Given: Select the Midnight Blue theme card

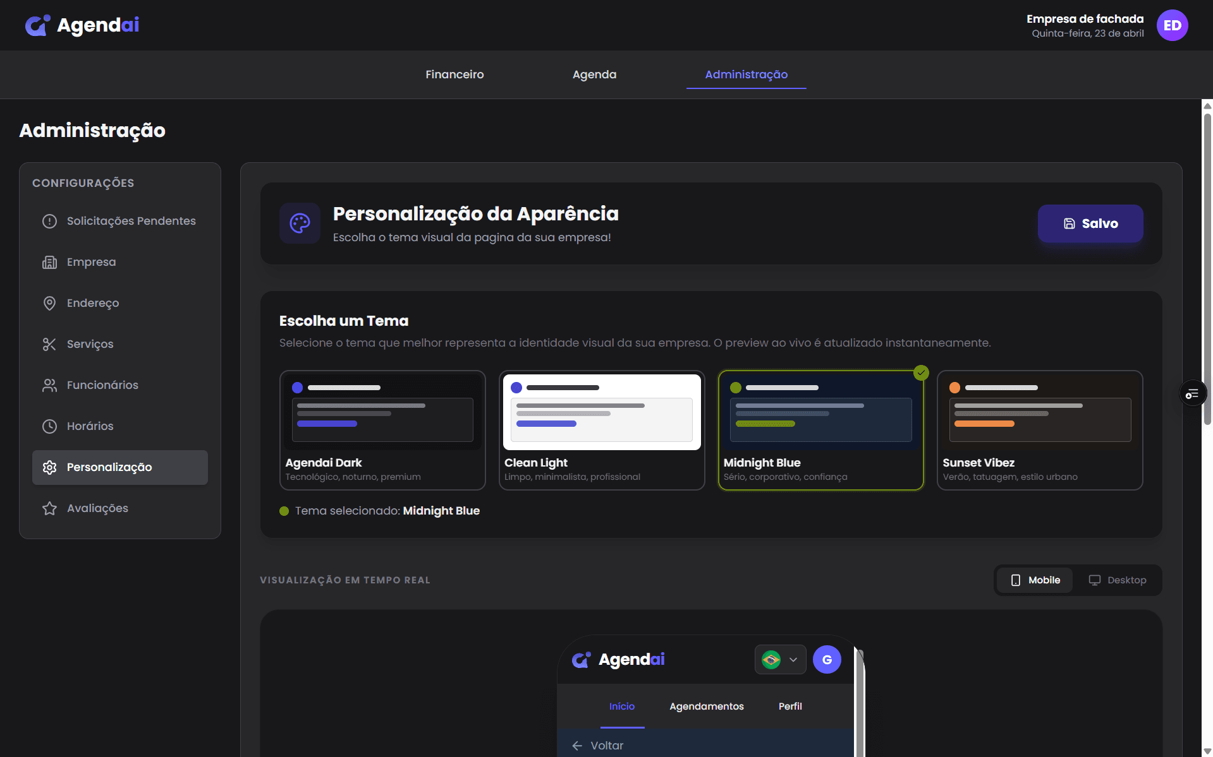Looking at the screenshot, I should point(820,430).
